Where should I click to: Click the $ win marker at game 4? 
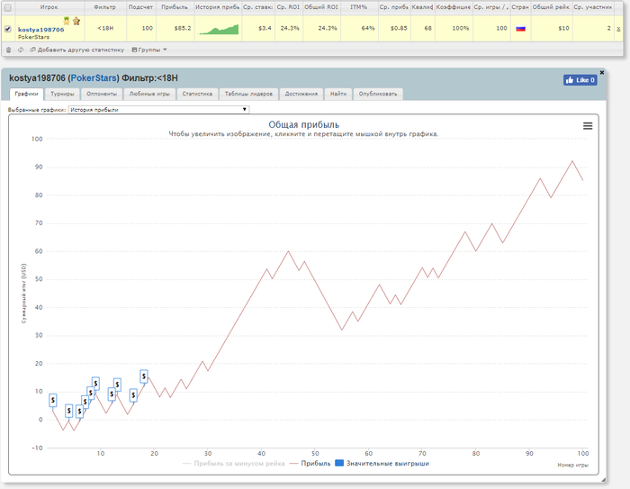[x=69, y=411]
